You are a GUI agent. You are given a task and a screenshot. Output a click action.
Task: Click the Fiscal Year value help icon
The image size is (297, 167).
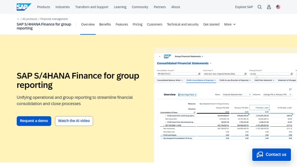point(245,74)
